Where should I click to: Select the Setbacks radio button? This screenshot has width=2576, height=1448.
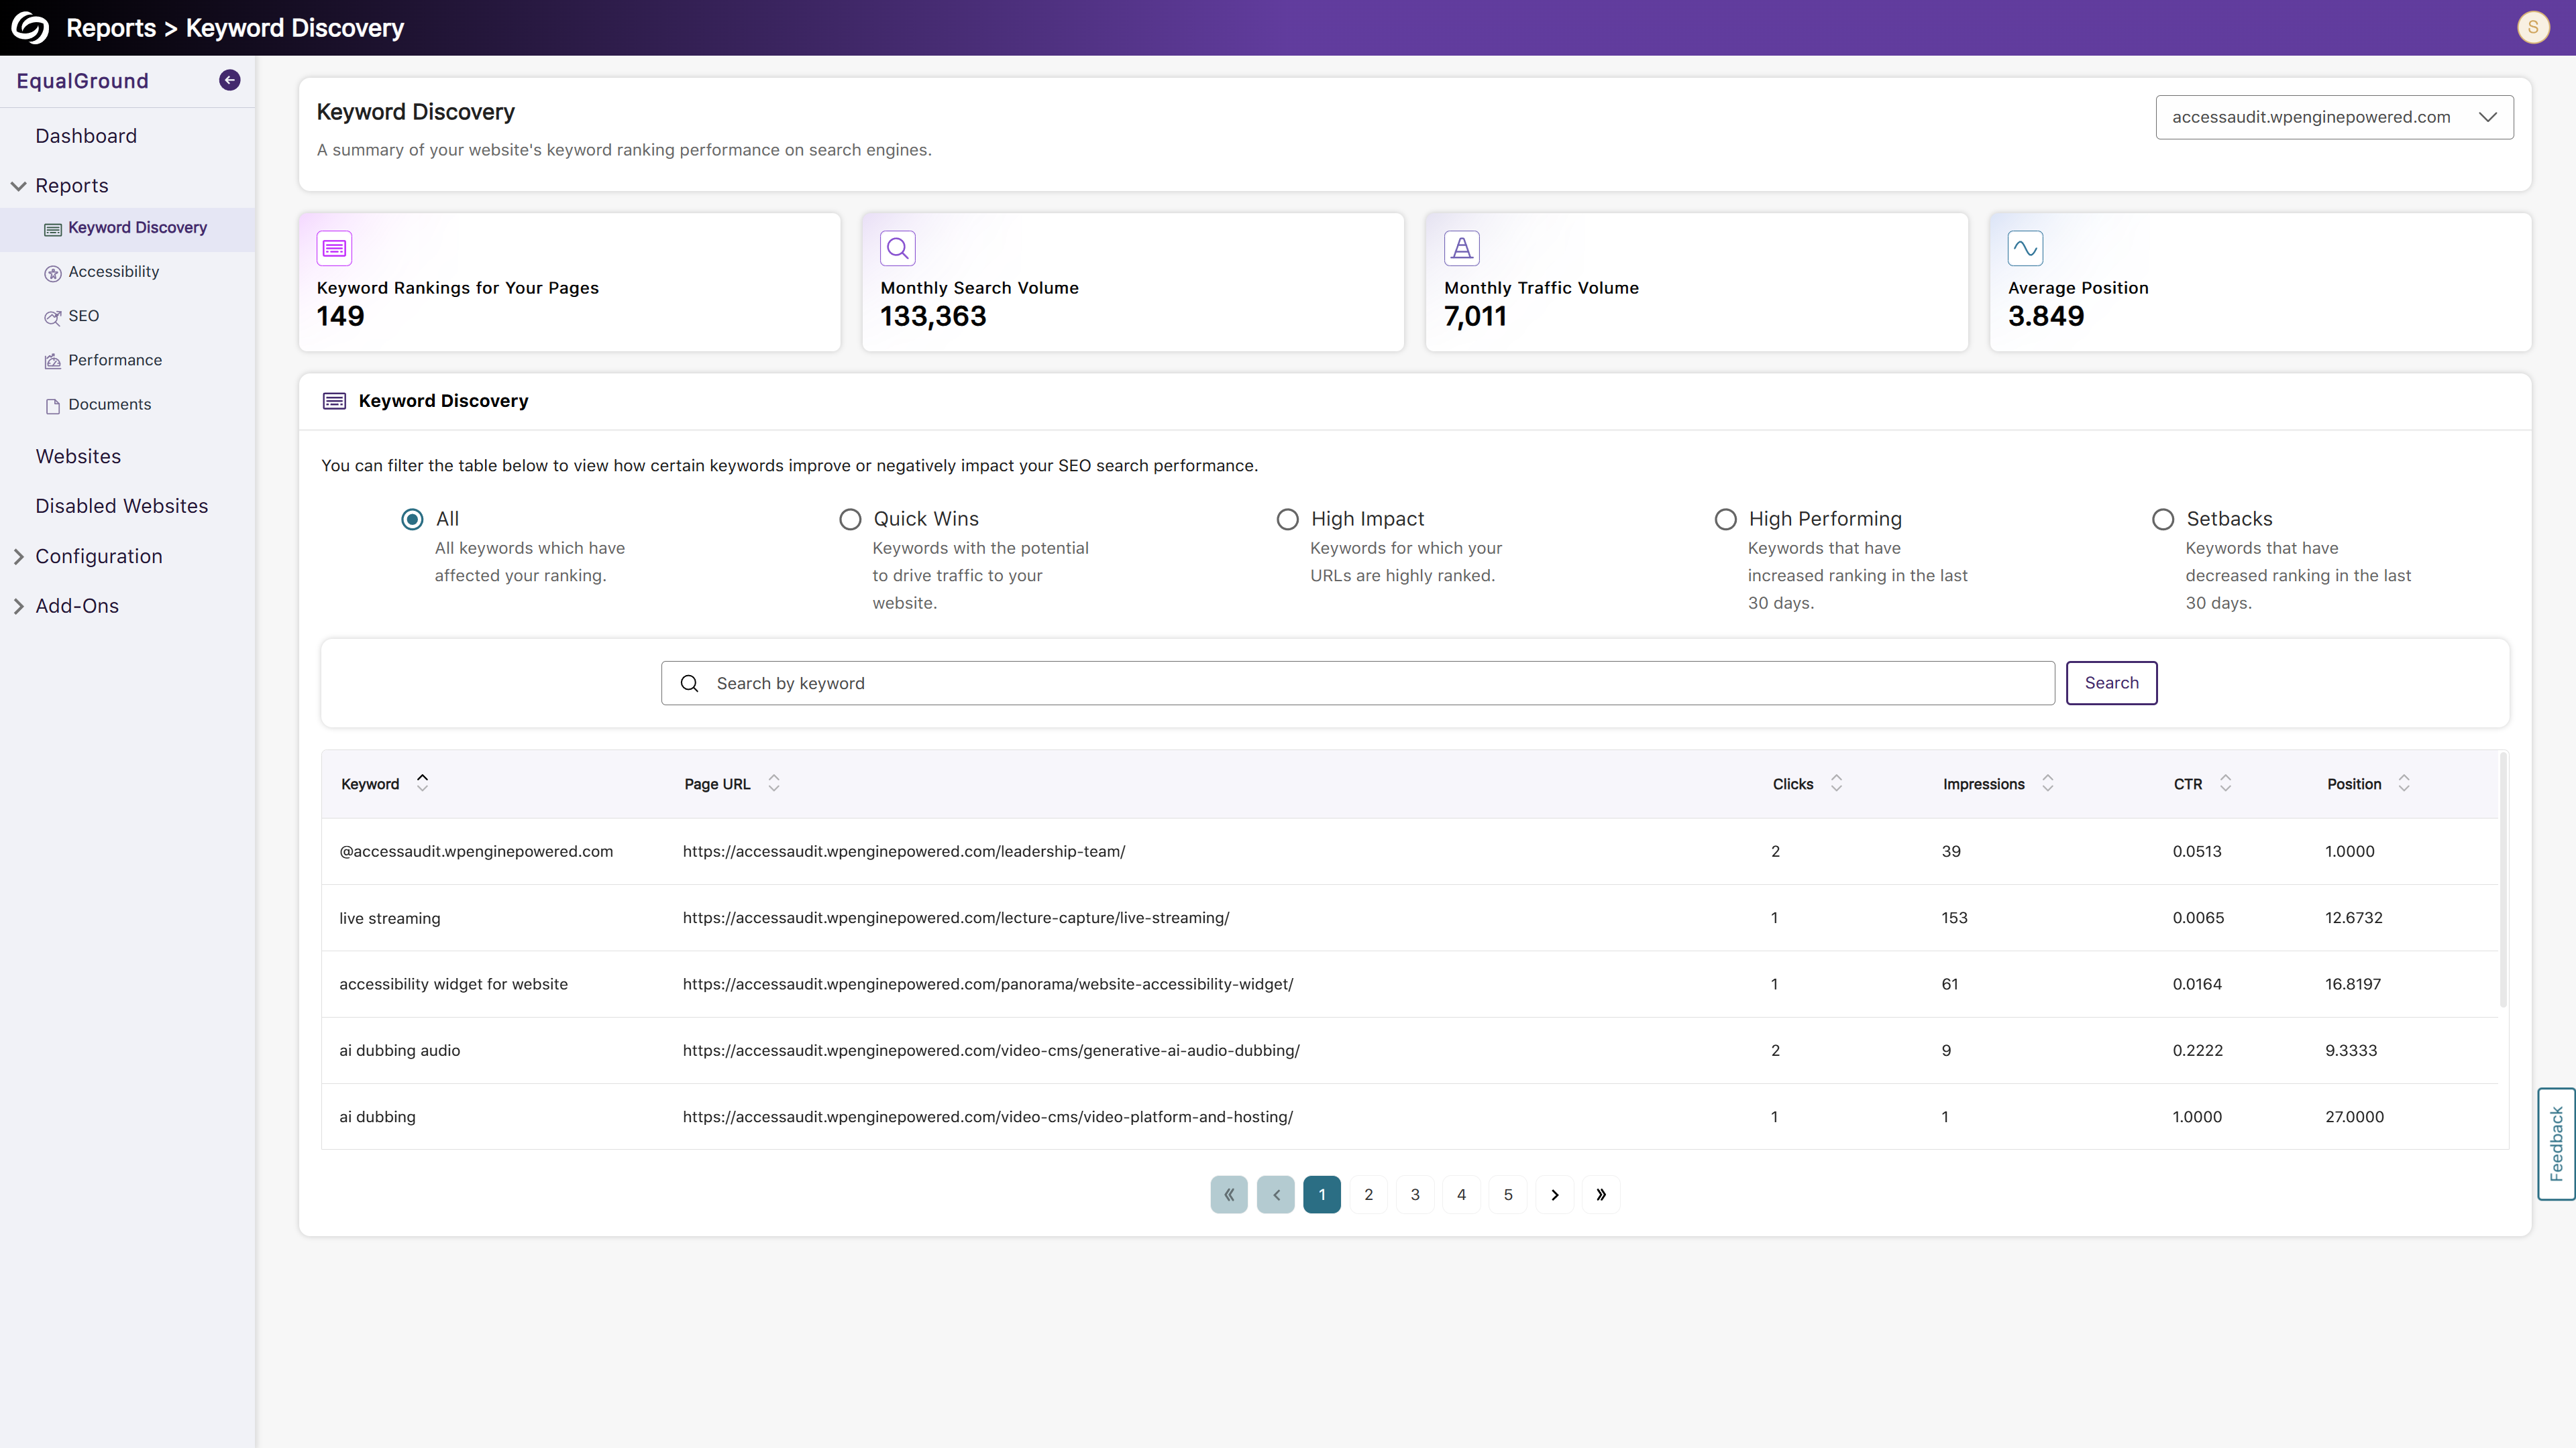point(2163,520)
